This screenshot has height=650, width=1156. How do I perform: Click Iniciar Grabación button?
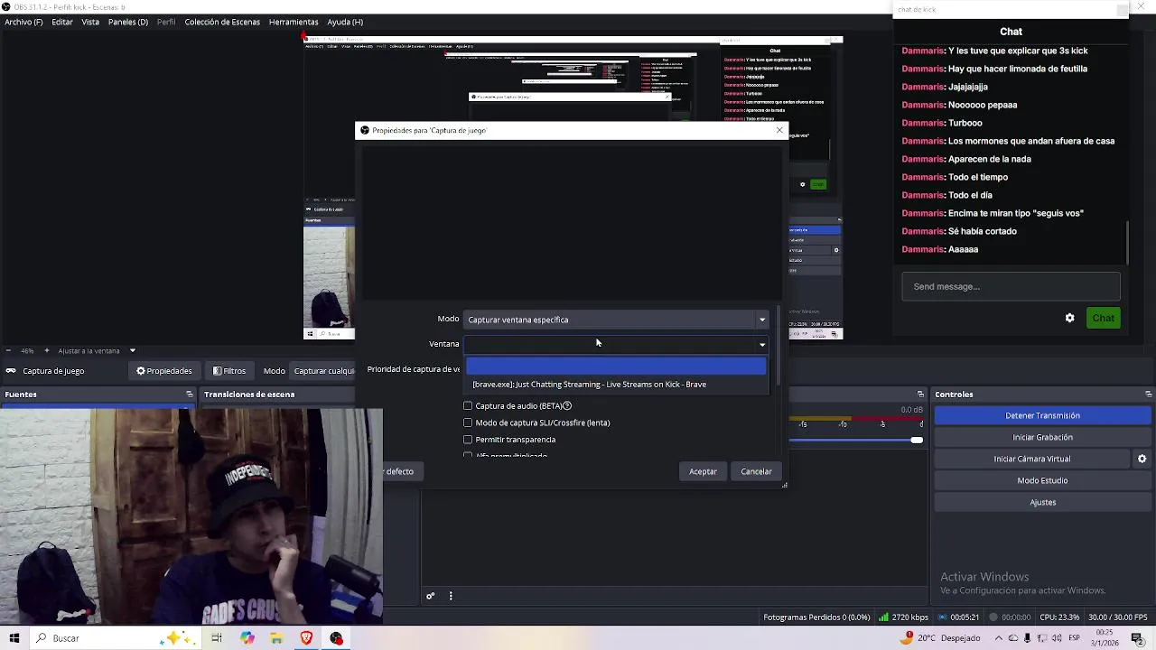click(1042, 437)
